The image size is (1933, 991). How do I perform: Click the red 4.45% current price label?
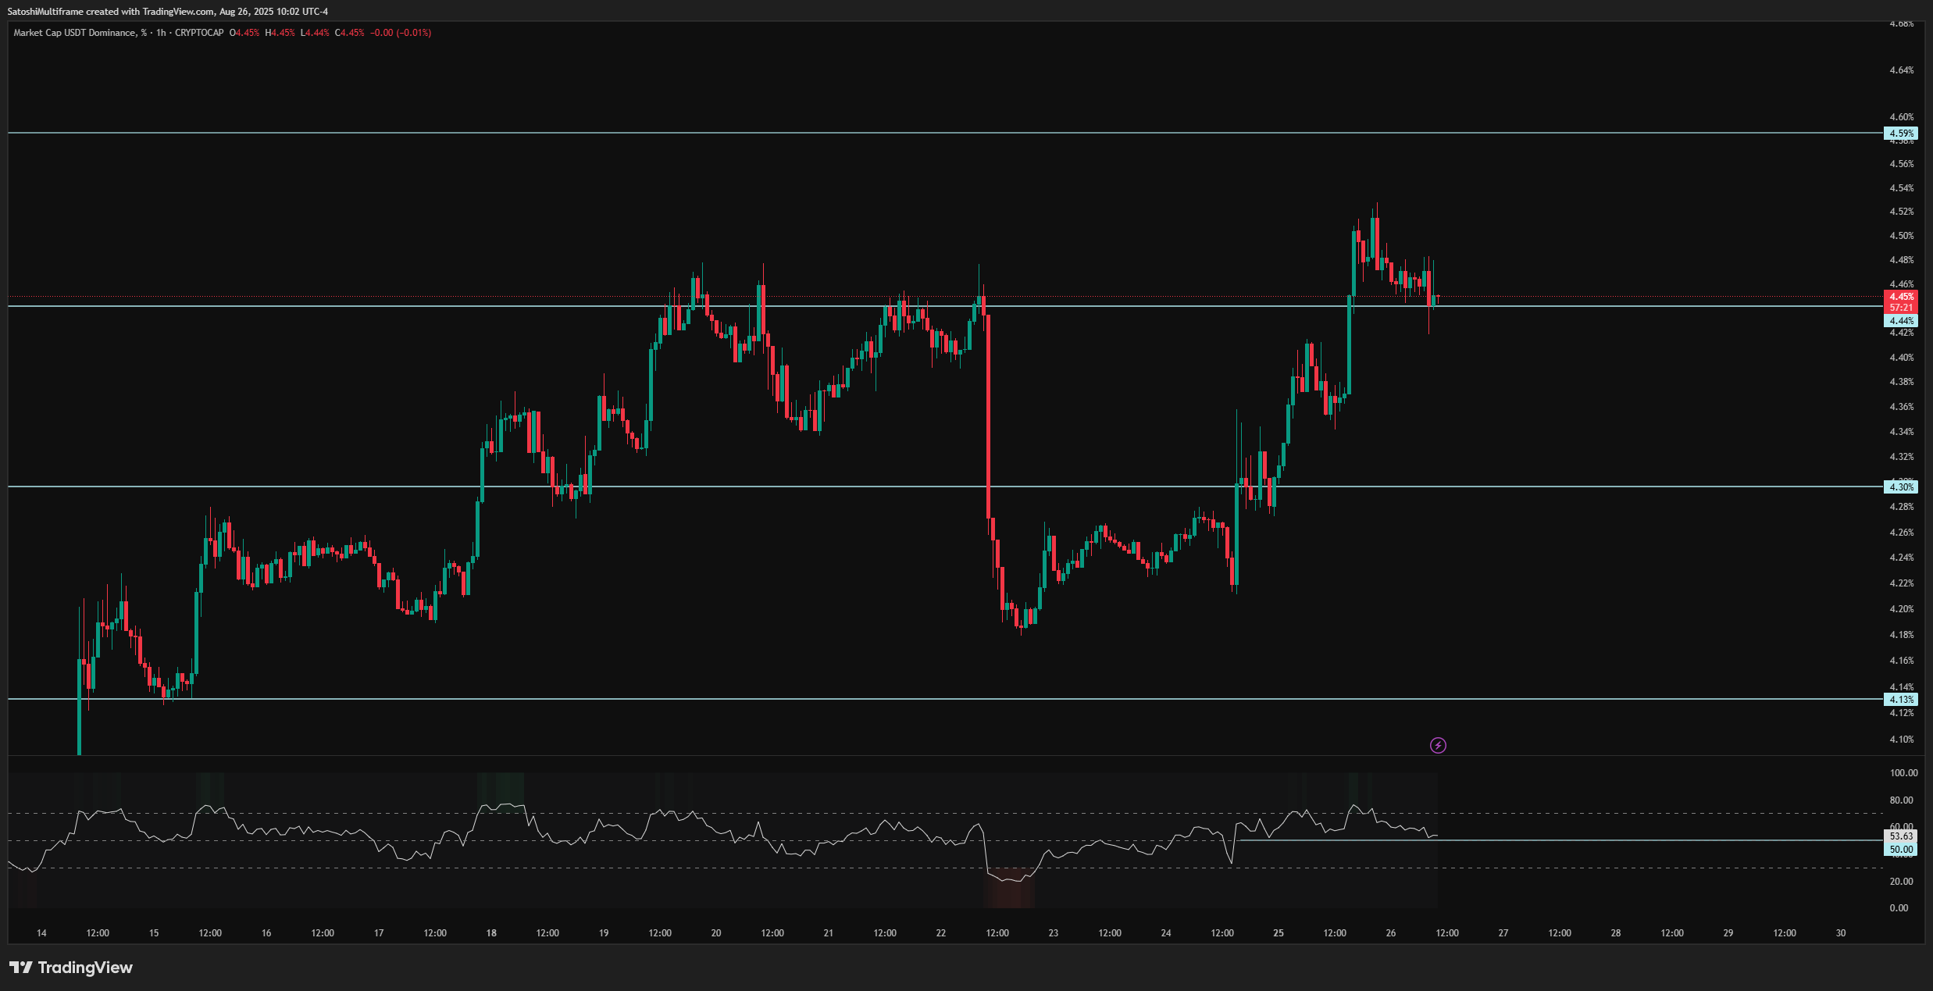coord(1901,297)
